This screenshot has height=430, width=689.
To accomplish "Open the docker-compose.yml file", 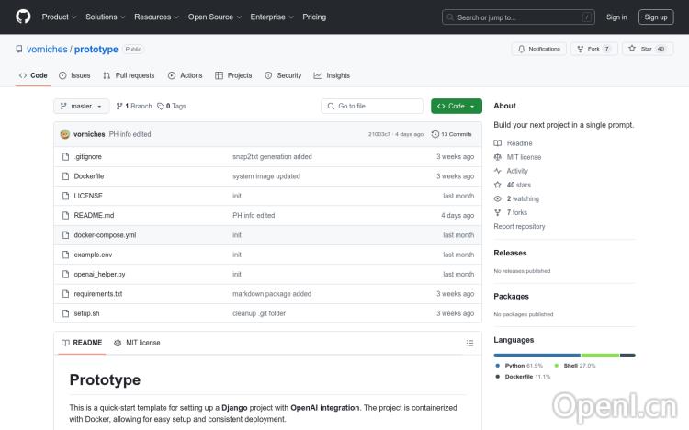I will pyautogui.click(x=105, y=235).
